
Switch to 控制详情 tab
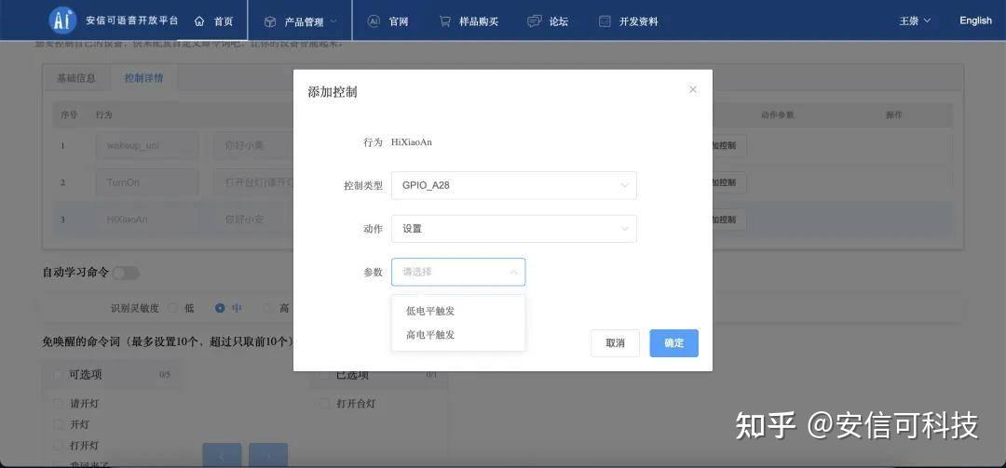[143, 78]
